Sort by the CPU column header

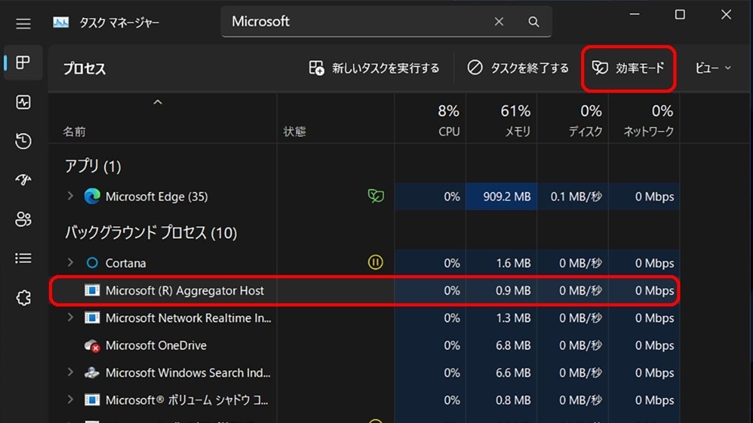coord(449,132)
